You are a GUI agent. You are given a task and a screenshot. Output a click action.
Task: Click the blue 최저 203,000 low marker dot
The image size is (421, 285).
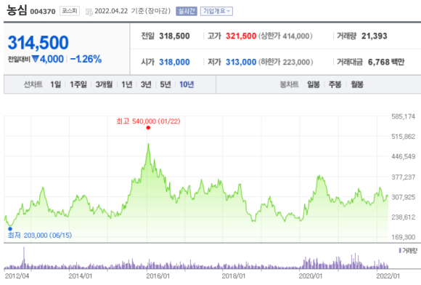point(10,229)
